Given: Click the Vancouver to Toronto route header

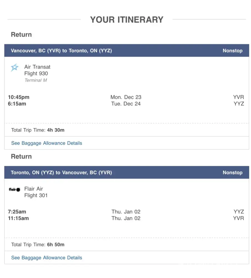Looking at the screenshot, I should (61, 51).
